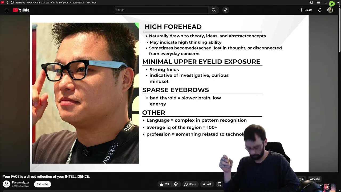The width and height of the screenshot is (341, 192).
Task: Select the Watched filter chip
Action: point(315,179)
